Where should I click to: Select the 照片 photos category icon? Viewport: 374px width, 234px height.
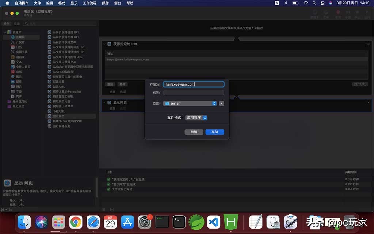click(14, 86)
